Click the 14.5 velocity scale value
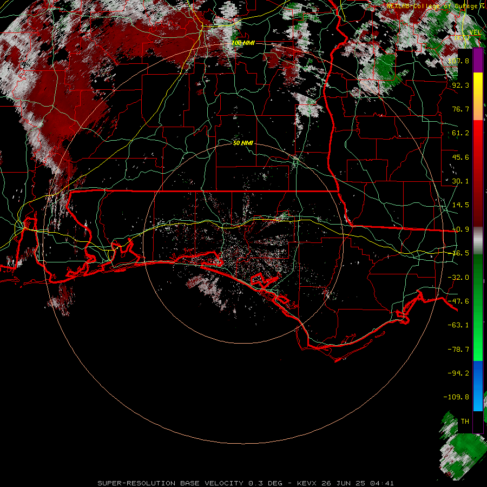Screen dimensions: 487x487 460,205
